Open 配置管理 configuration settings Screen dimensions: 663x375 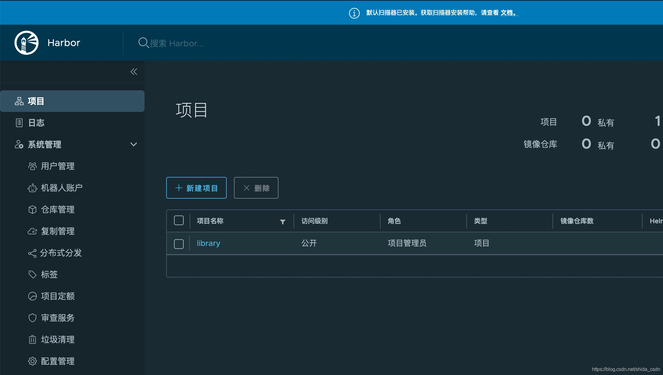coord(58,361)
